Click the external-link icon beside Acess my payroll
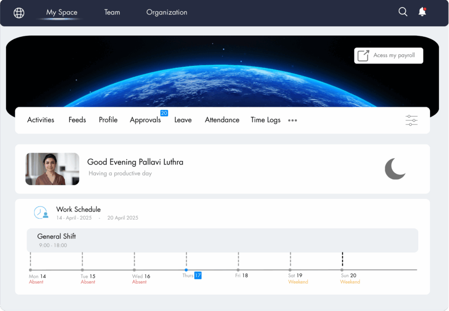Screen dimensions: 449x311 tap(363, 56)
